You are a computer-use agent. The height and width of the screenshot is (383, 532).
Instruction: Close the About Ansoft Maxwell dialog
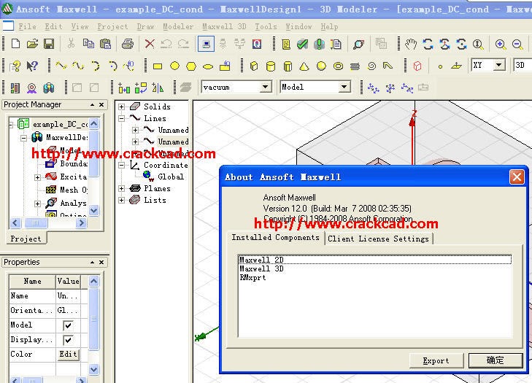(x=517, y=177)
